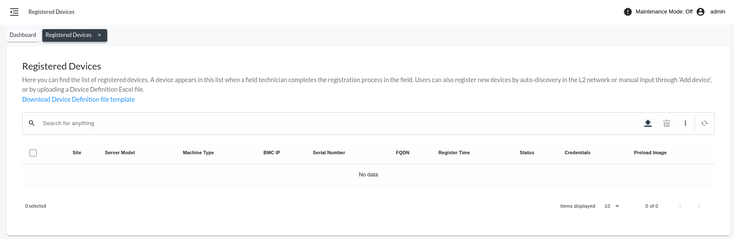The image size is (734, 239).
Task: Click the search magnifier icon
Action: tap(32, 123)
